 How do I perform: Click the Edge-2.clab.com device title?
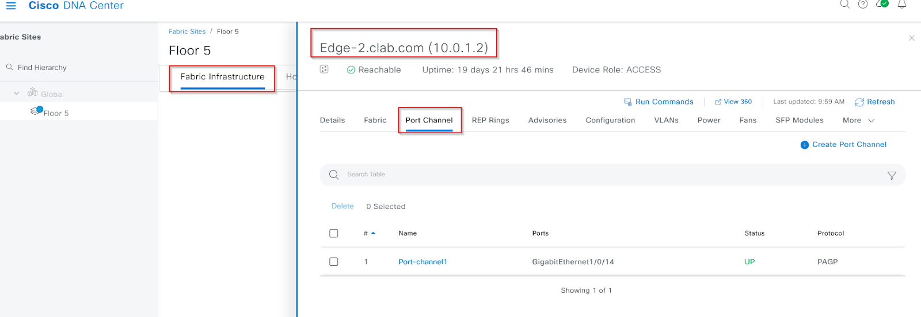[x=404, y=48]
